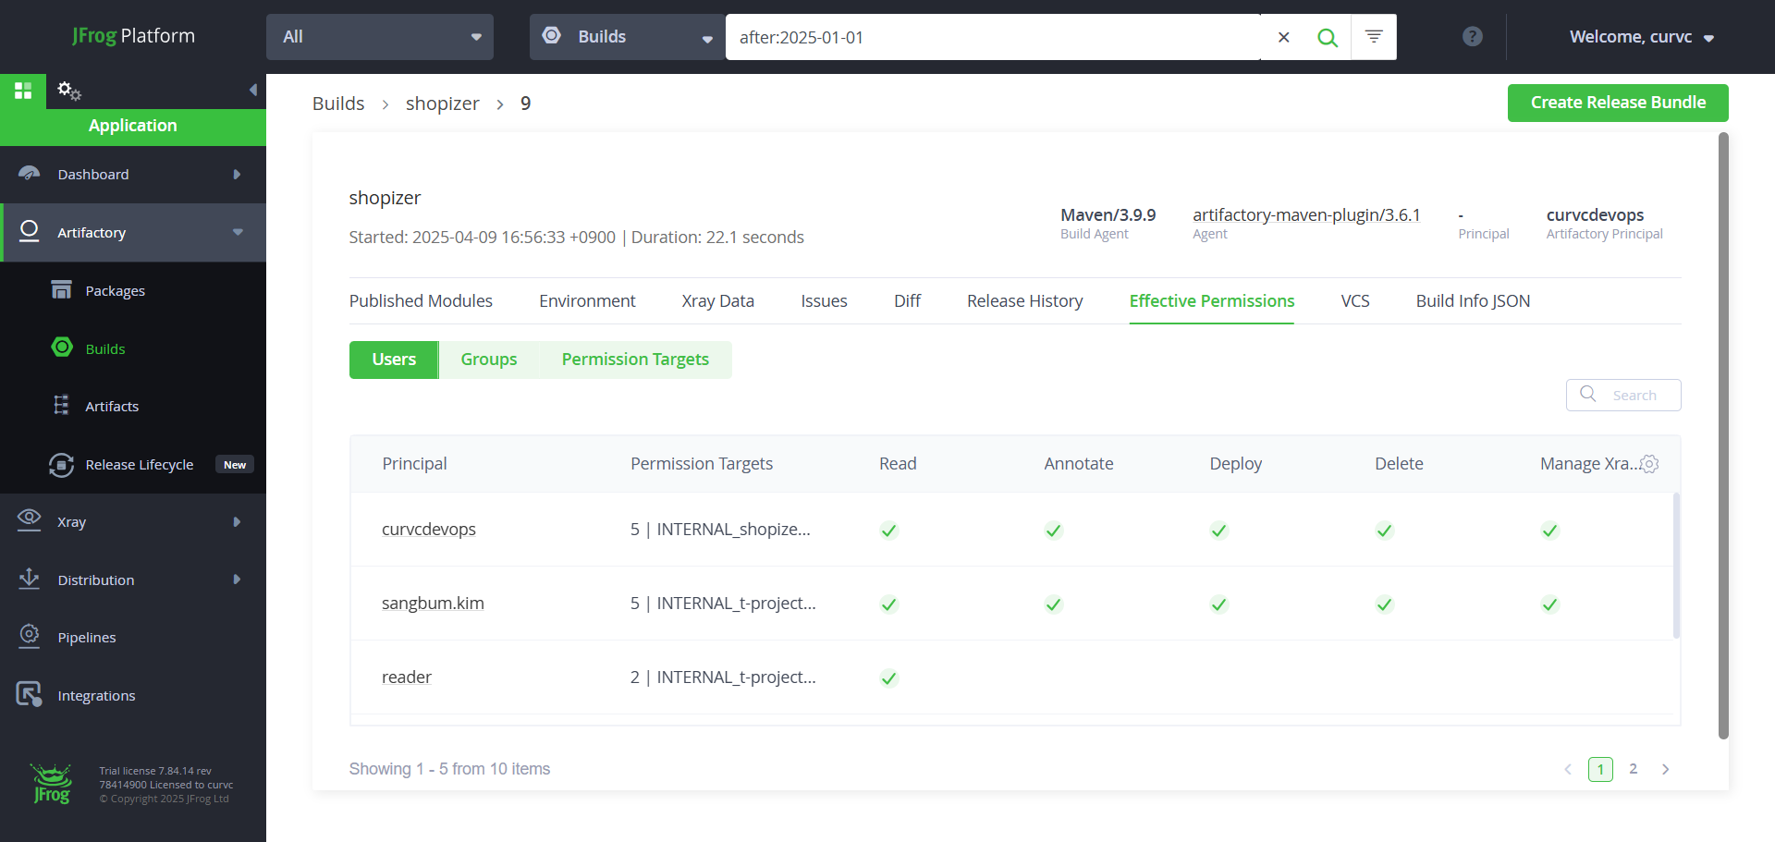Click the permissions Search input field
Screen dimensions: 1775x842
point(1623,395)
